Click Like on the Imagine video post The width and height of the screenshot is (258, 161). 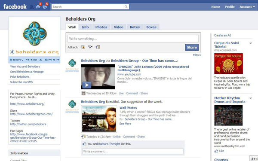click(121, 93)
